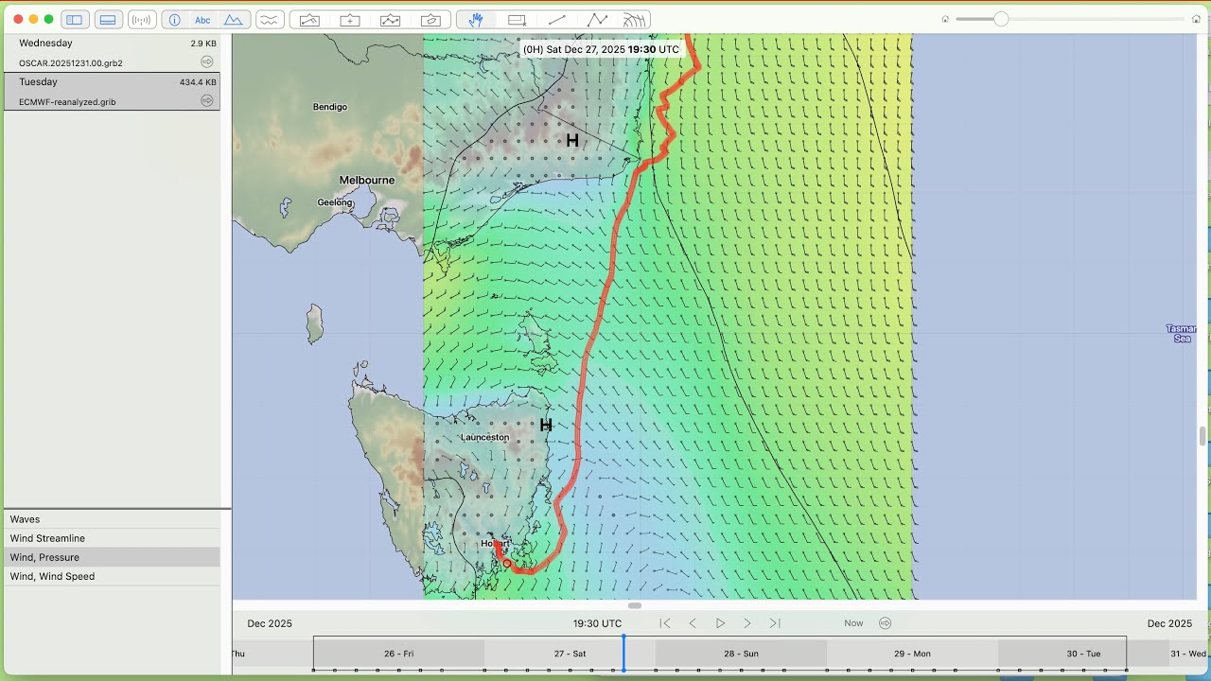Jump to first time step
This screenshot has height=681, width=1211.
[665, 623]
